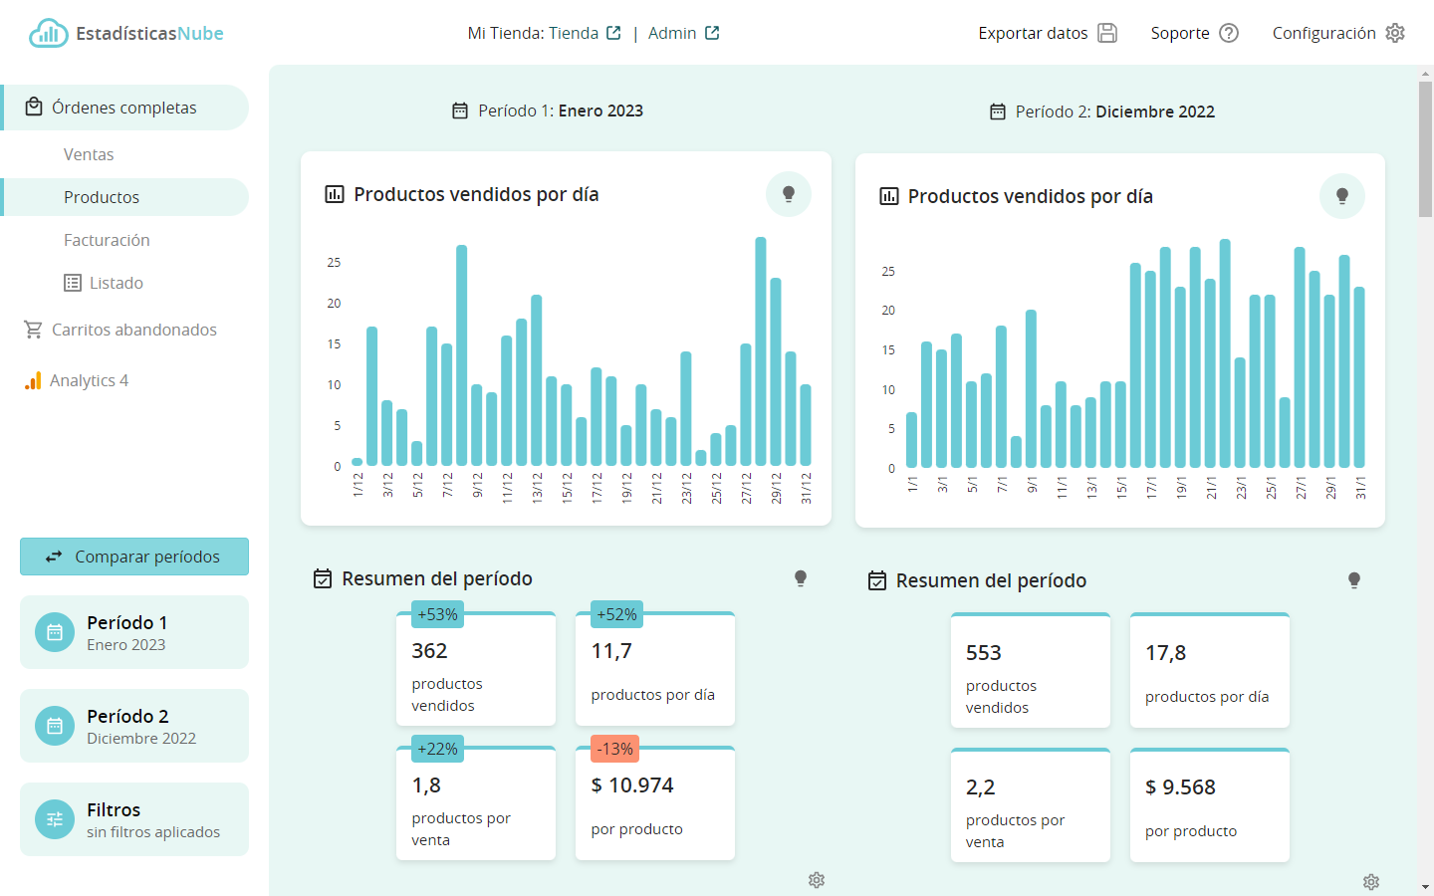The image size is (1434, 896).
Task: Click the Órdenes completas clipboard icon
Action: pos(34,107)
